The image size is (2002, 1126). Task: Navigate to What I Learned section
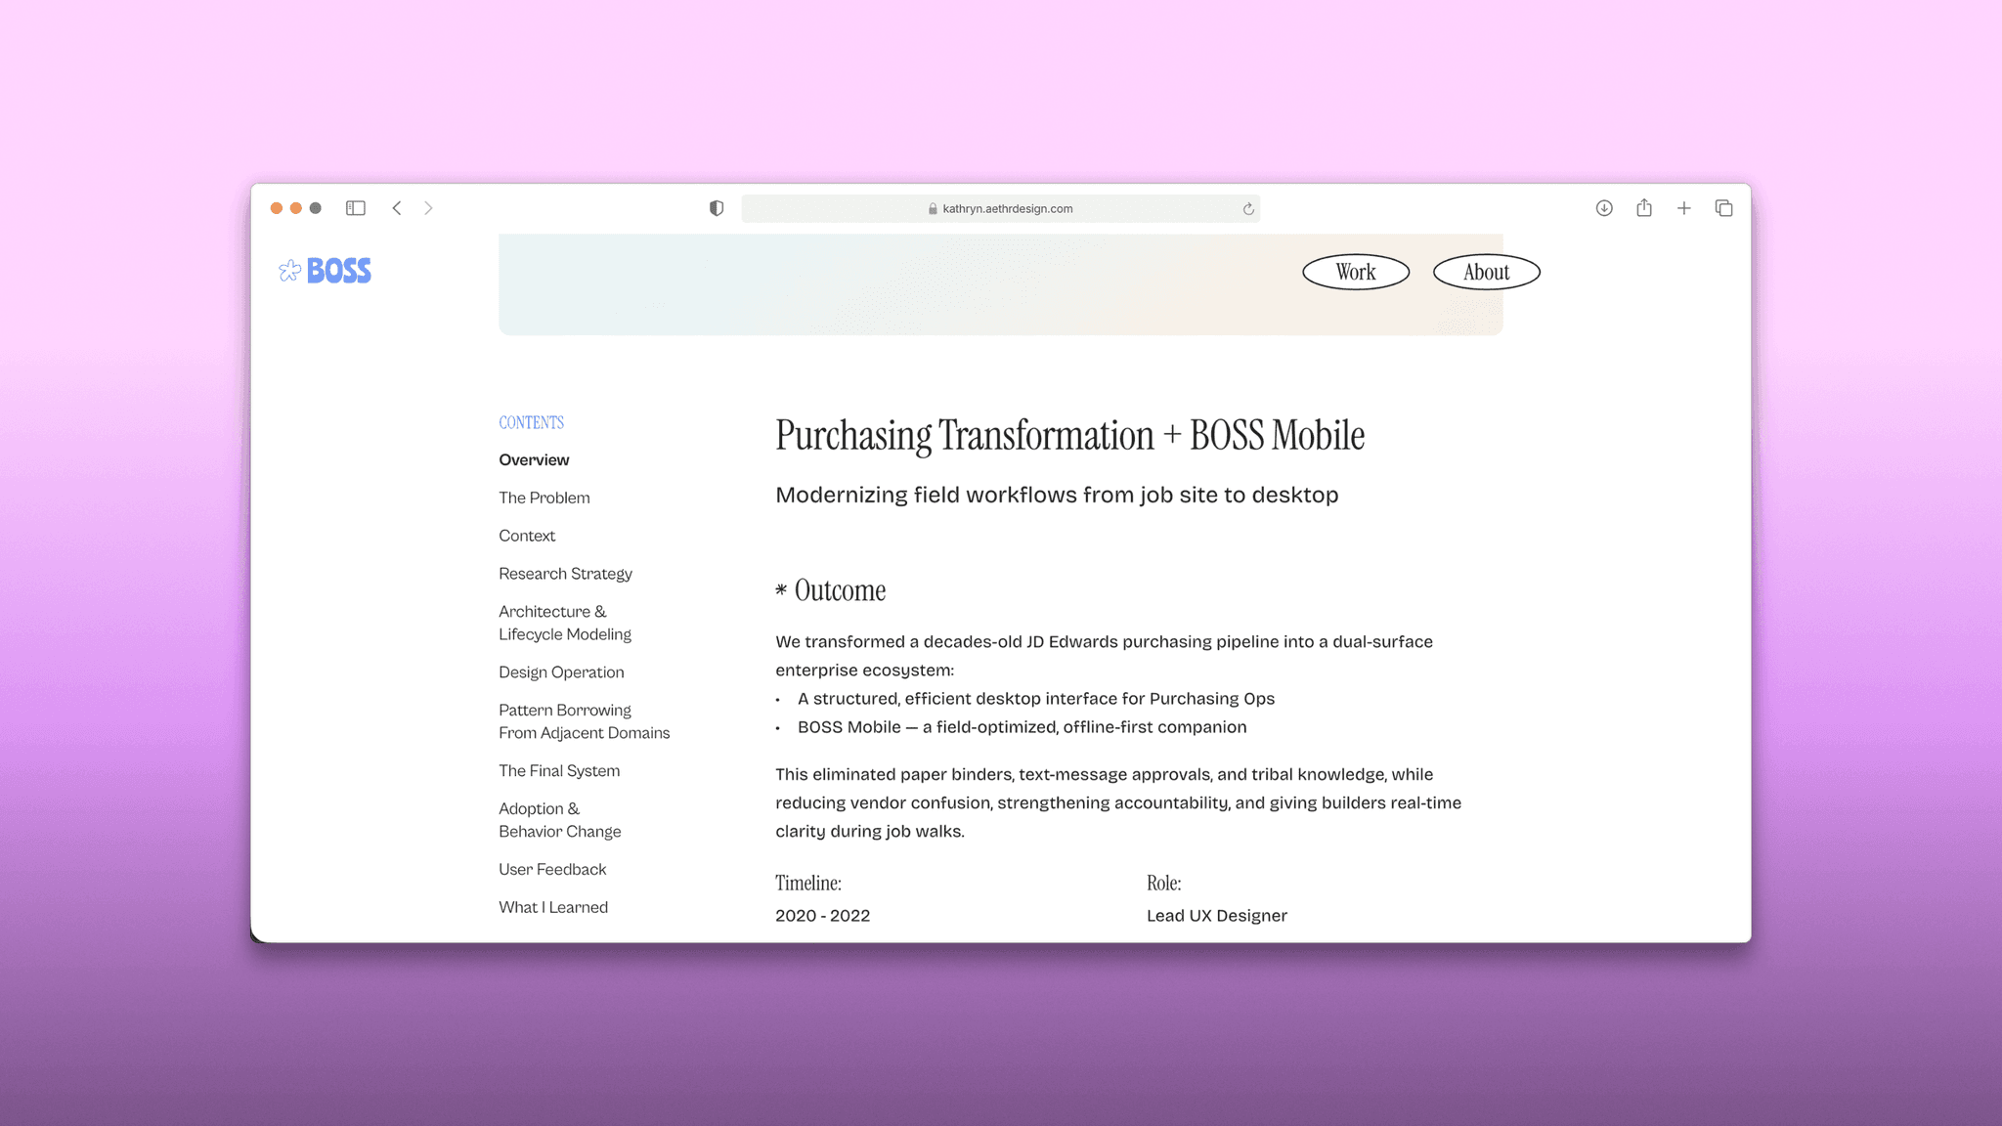click(553, 908)
